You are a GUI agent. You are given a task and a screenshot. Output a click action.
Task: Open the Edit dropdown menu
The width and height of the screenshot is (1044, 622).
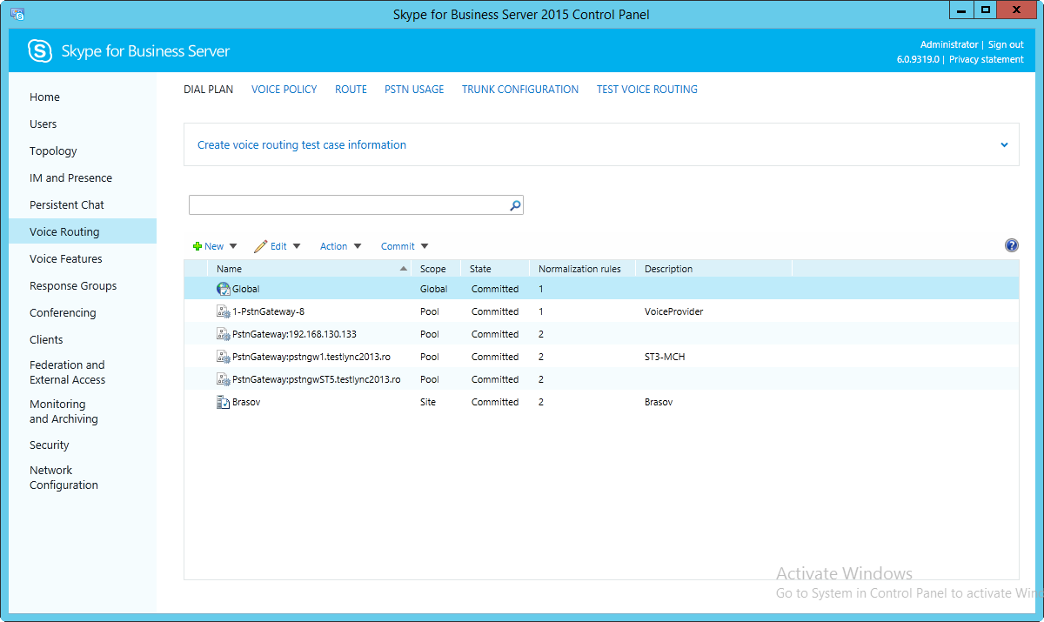pos(278,246)
